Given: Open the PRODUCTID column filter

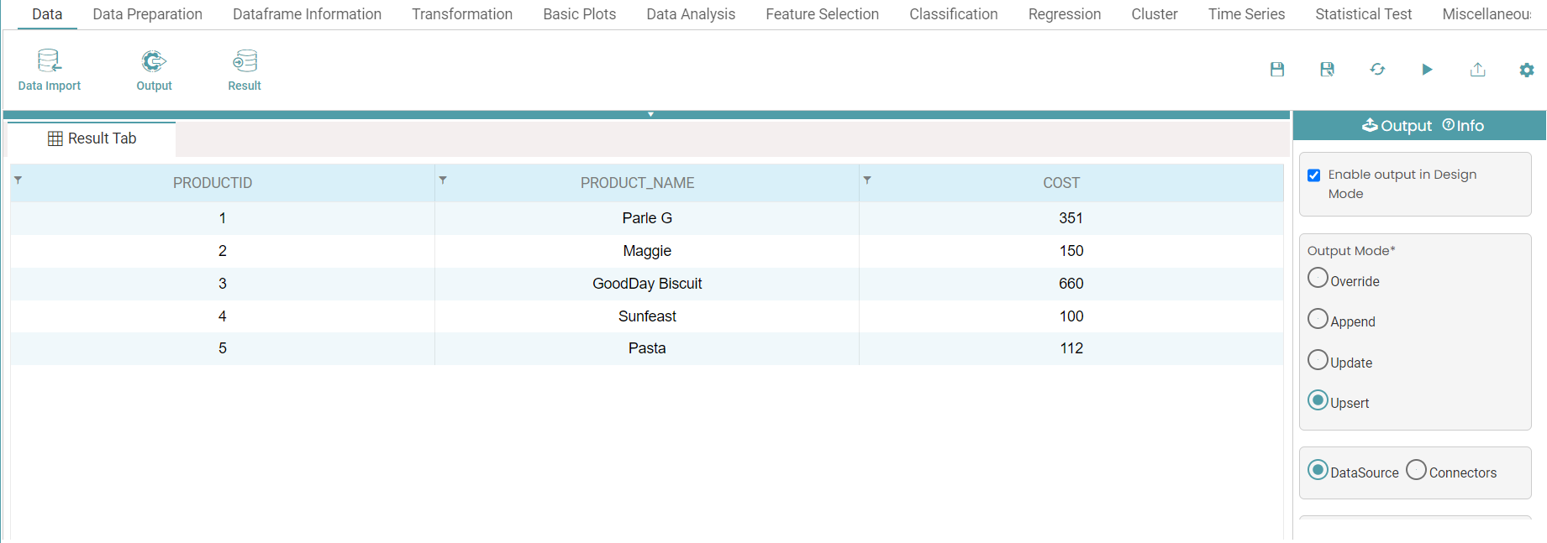Looking at the screenshot, I should (x=18, y=180).
